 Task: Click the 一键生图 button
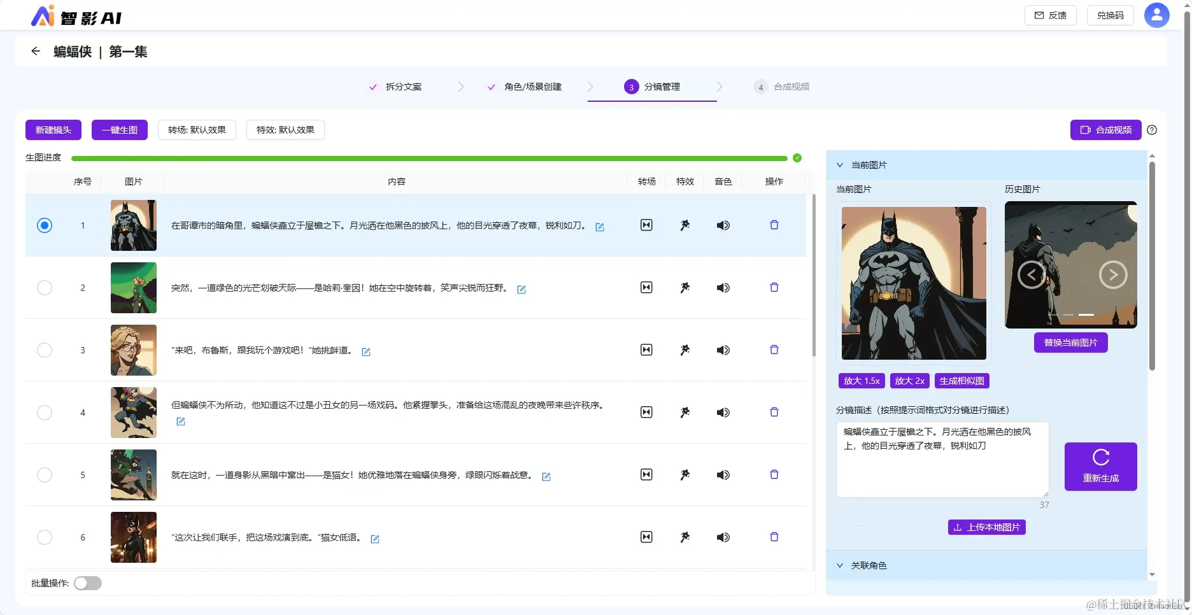(120, 130)
